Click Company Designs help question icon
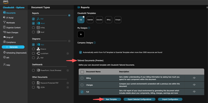This screenshot has width=208, height=103. click(95, 43)
